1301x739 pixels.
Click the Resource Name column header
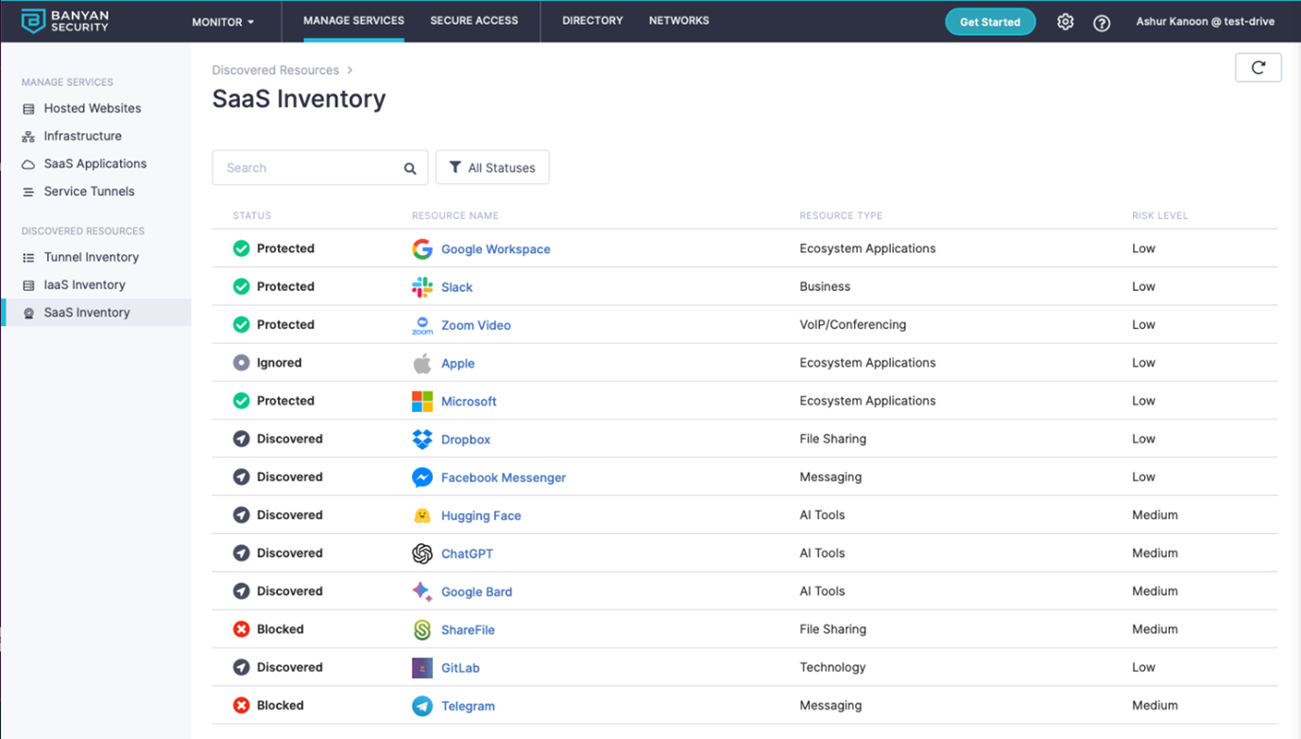point(455,215)
